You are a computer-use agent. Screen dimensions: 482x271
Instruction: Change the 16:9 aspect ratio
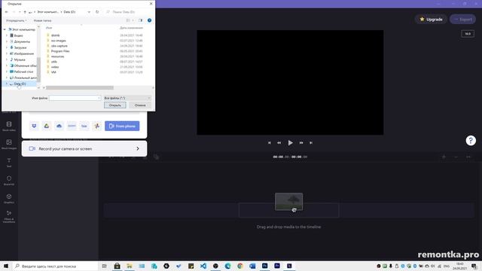[x=468, y=34]
